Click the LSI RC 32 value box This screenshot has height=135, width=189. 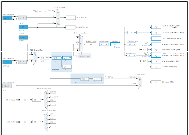tap(23, 27)
